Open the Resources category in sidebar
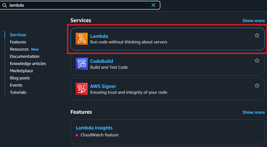 [19, 49]
